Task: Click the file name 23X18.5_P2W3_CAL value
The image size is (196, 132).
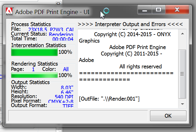Action: coord(51,29)
